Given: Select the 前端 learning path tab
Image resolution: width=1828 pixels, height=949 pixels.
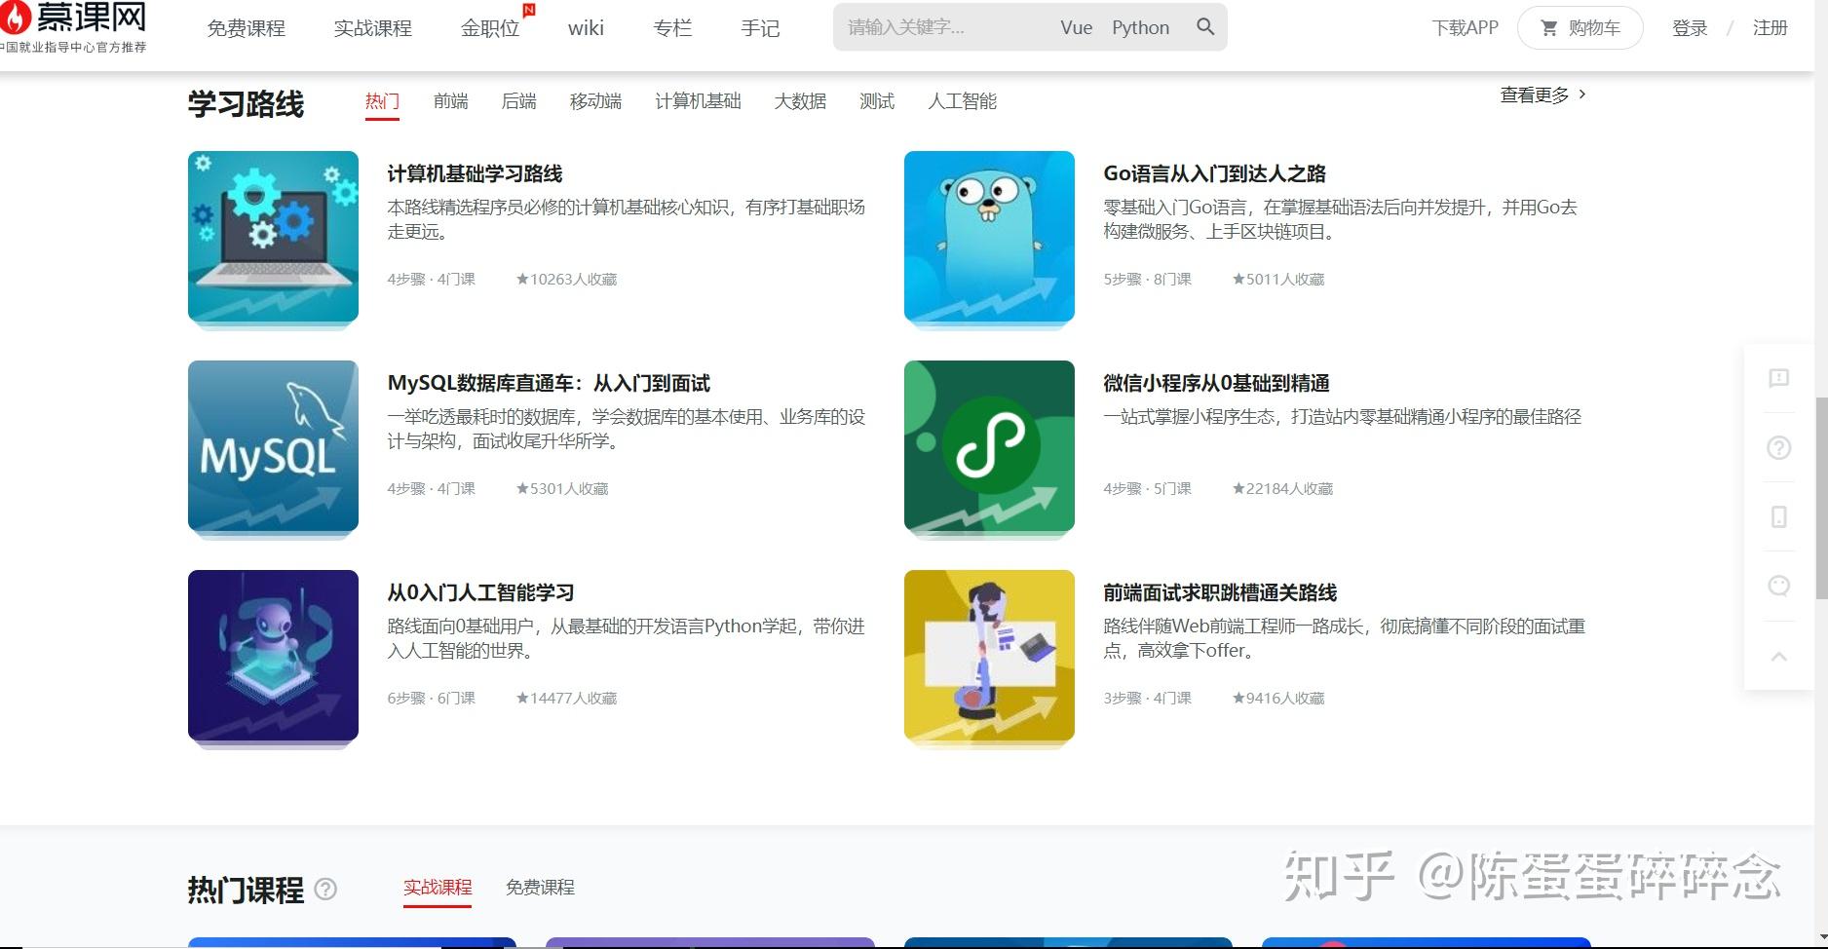Looking at the screenshot, I should click(450, 101).
